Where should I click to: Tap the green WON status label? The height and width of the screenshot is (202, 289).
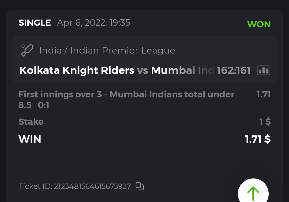tap(259, 24)
